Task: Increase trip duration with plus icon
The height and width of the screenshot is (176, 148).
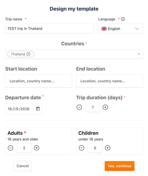Action: (x=105, y=107)
